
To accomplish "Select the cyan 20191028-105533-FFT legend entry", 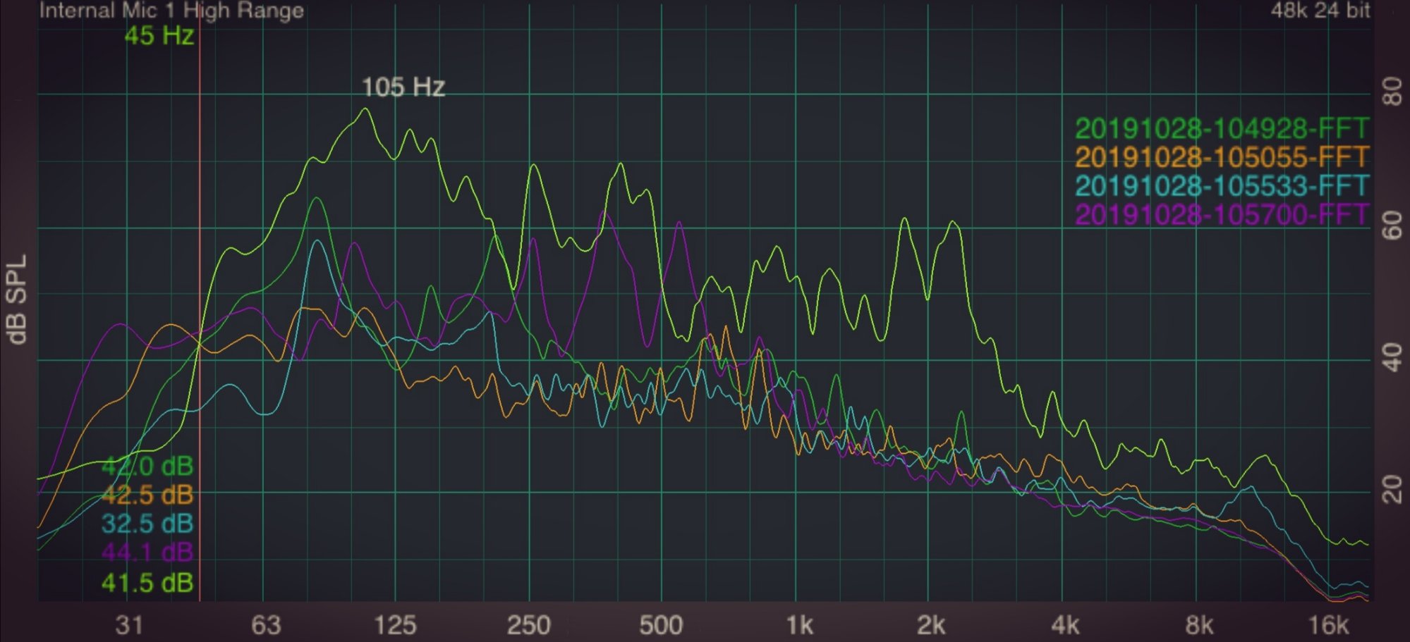I will 1221,186.
